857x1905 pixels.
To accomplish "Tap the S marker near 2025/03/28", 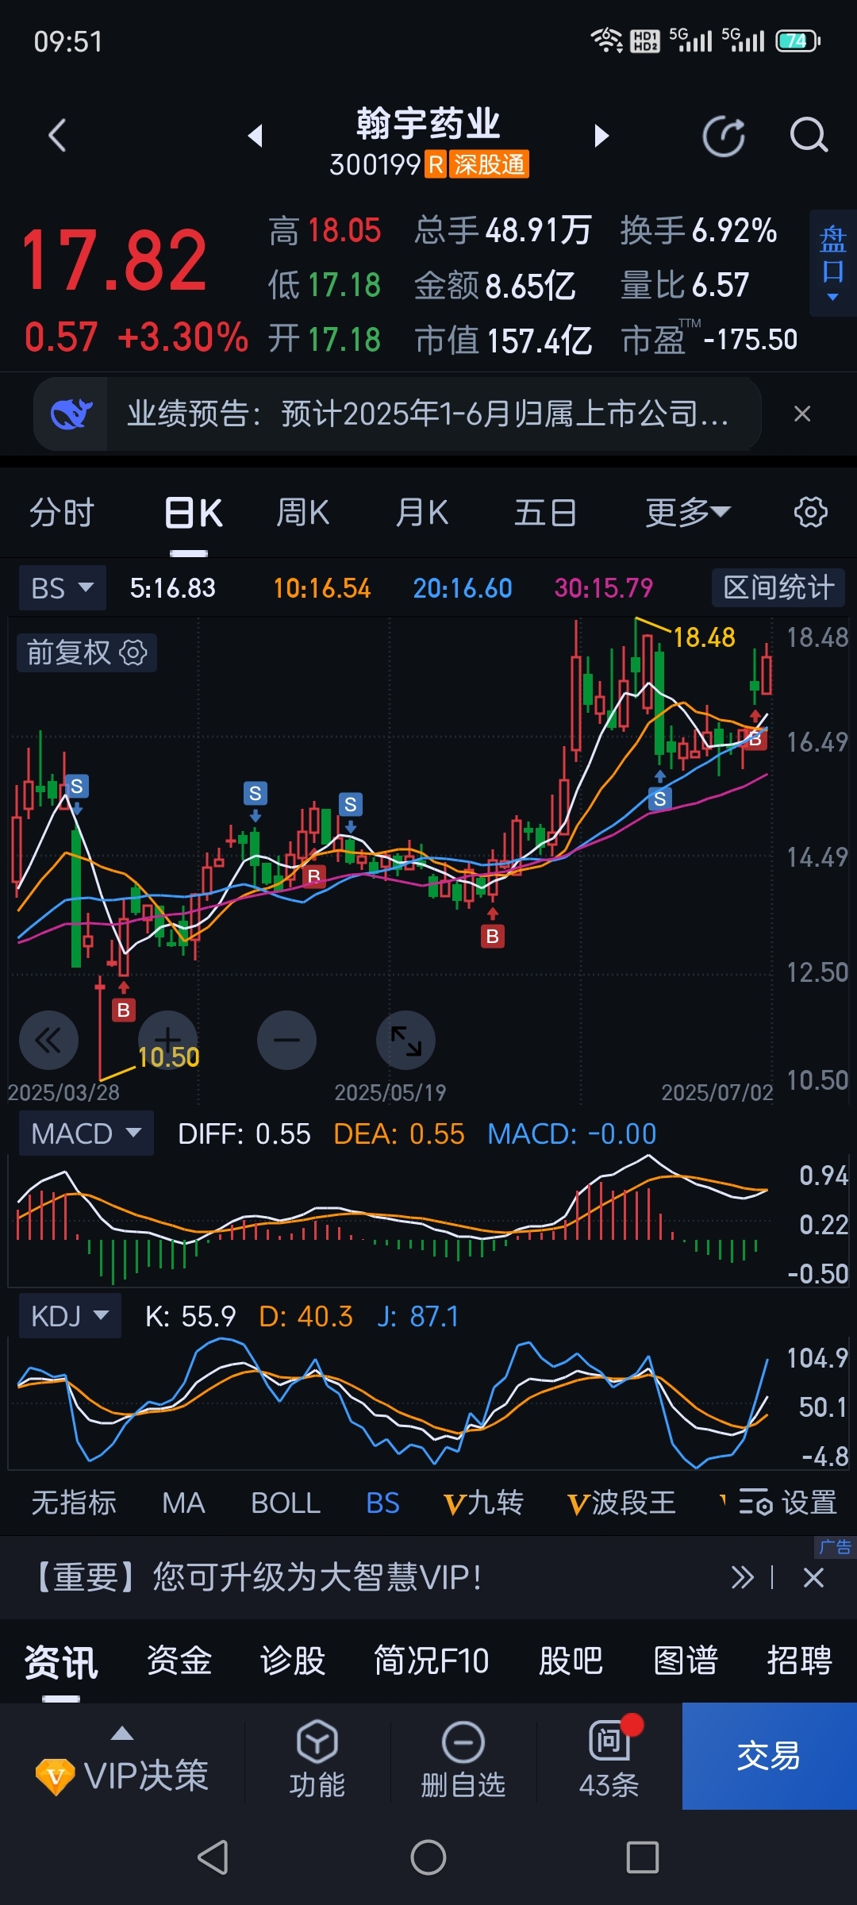I will (76, 787).
